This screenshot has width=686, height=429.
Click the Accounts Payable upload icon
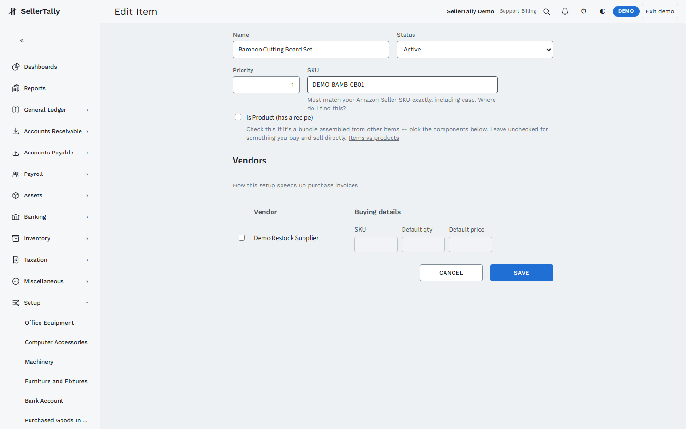coord(16,153)
